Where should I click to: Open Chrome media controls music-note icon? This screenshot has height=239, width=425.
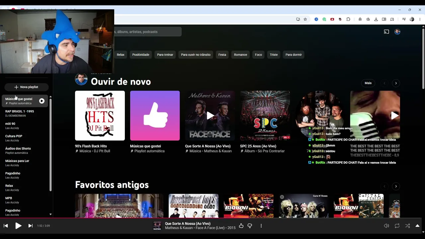pos(404,19)
